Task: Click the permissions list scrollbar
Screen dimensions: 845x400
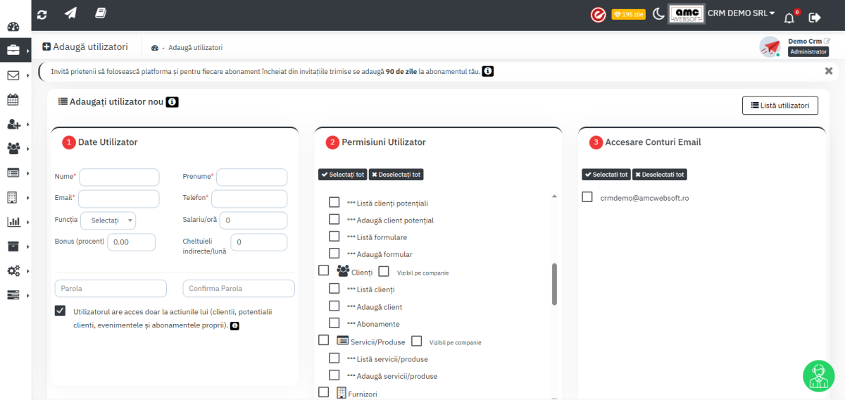Action: click(554, 284)
